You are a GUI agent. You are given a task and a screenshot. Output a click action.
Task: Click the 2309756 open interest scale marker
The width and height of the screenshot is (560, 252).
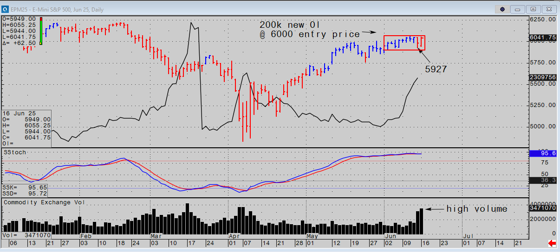tap(543, 77)
